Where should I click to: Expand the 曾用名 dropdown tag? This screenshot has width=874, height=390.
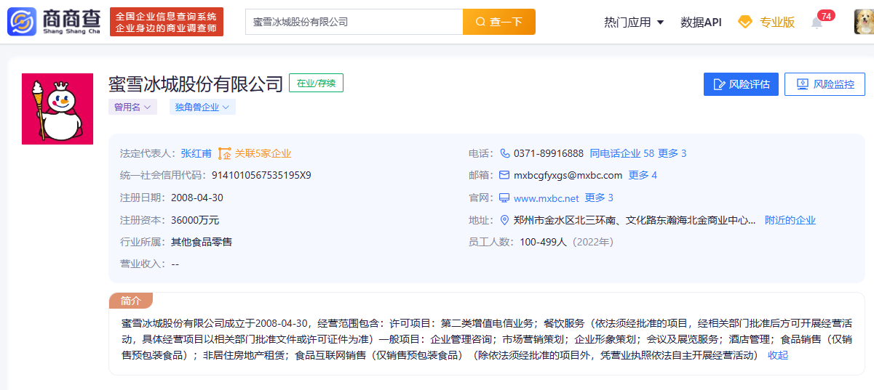pos(132,107)
